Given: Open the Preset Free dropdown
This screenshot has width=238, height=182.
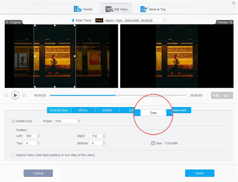Looking at the screenshot, I should pos(67,121).
